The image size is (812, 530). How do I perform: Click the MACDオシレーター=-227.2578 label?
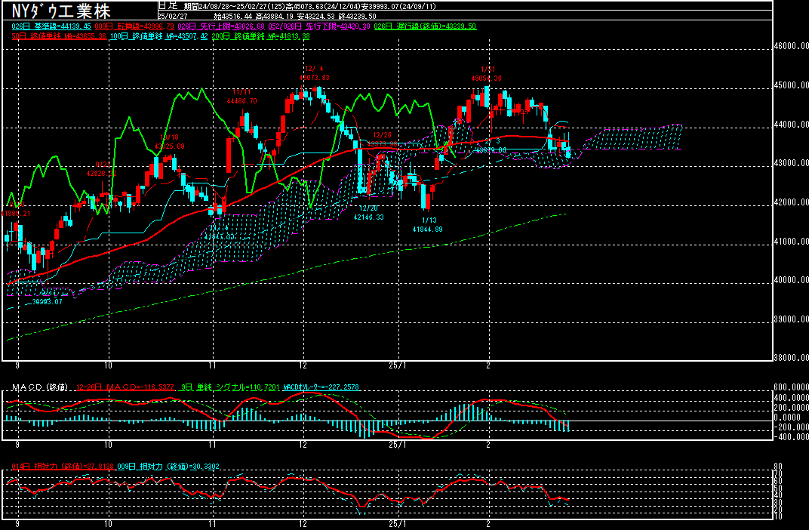(x=321, y=387)
